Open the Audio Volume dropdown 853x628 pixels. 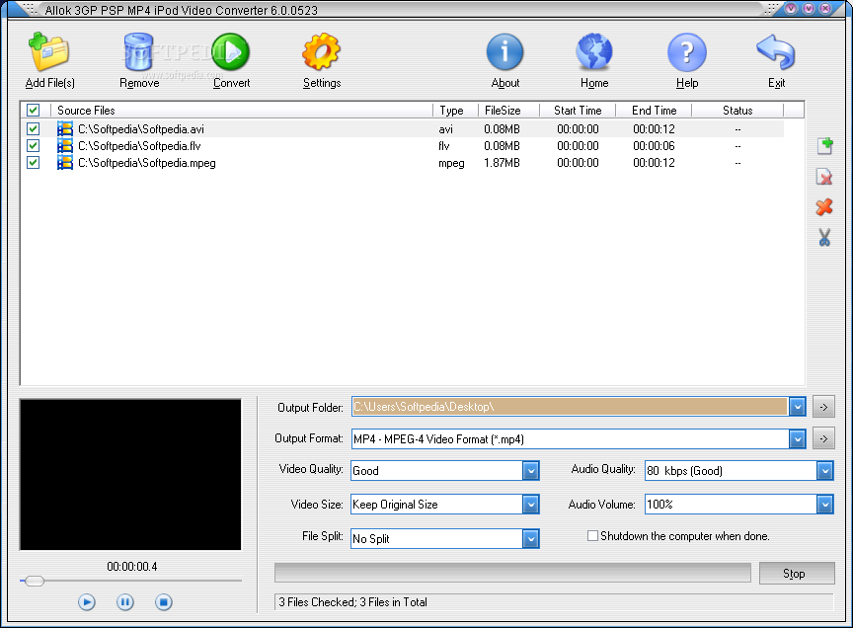[x=824, y=504]
